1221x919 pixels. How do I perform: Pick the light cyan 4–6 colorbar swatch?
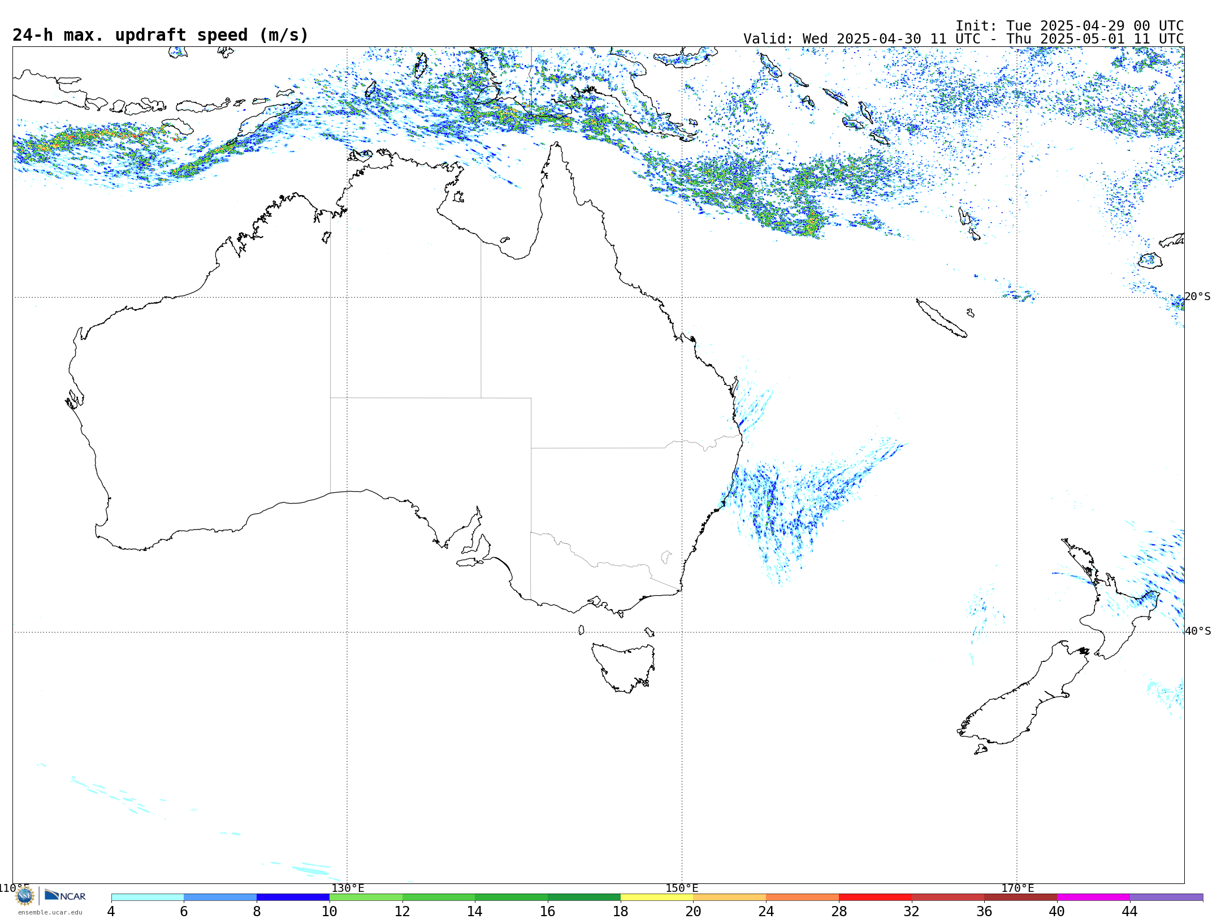click(x=148, y=898)
